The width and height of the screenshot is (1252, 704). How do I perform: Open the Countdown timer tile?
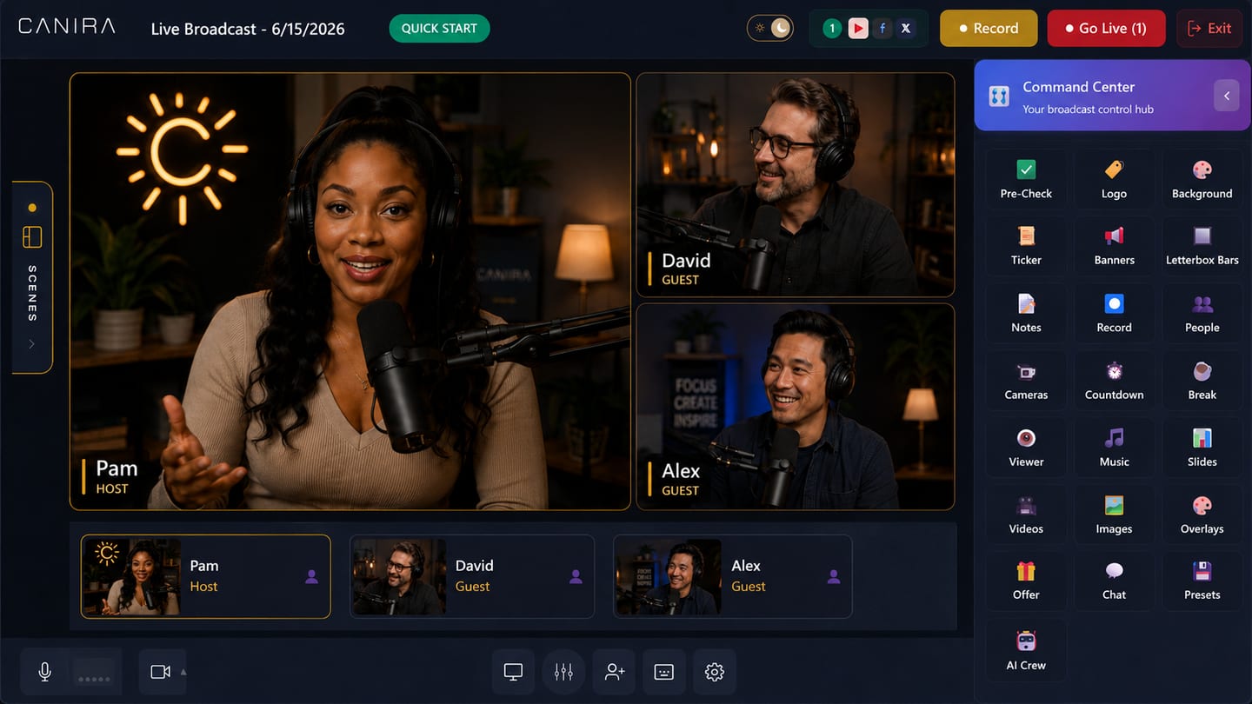point(1114,379)
